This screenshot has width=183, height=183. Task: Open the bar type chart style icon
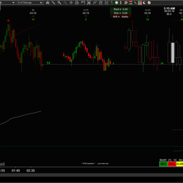48,2
